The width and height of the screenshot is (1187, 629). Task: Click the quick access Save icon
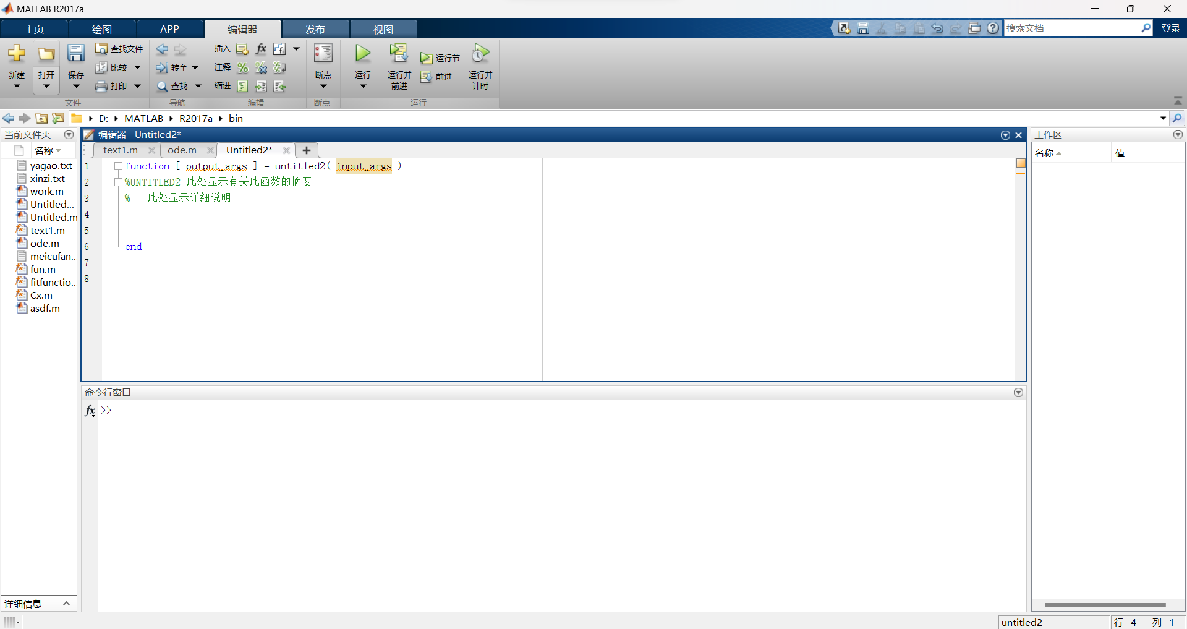(863, 28)
